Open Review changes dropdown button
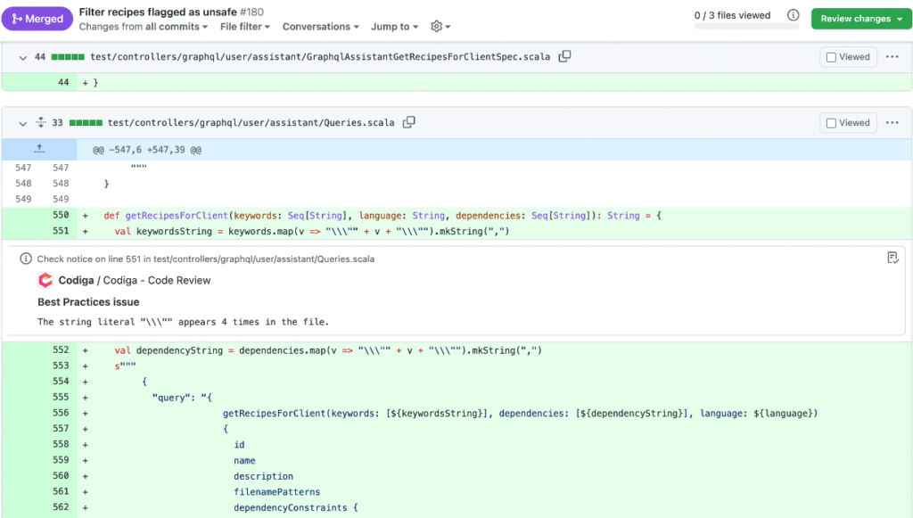 click(x=861, y=19)
